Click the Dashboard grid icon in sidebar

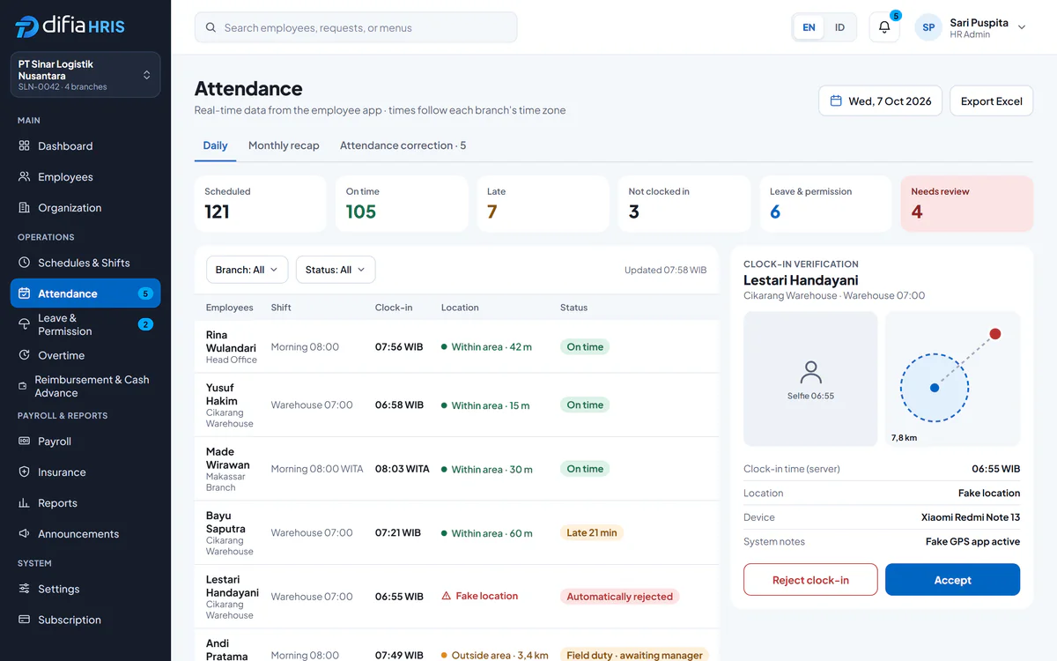click(25, 145)
